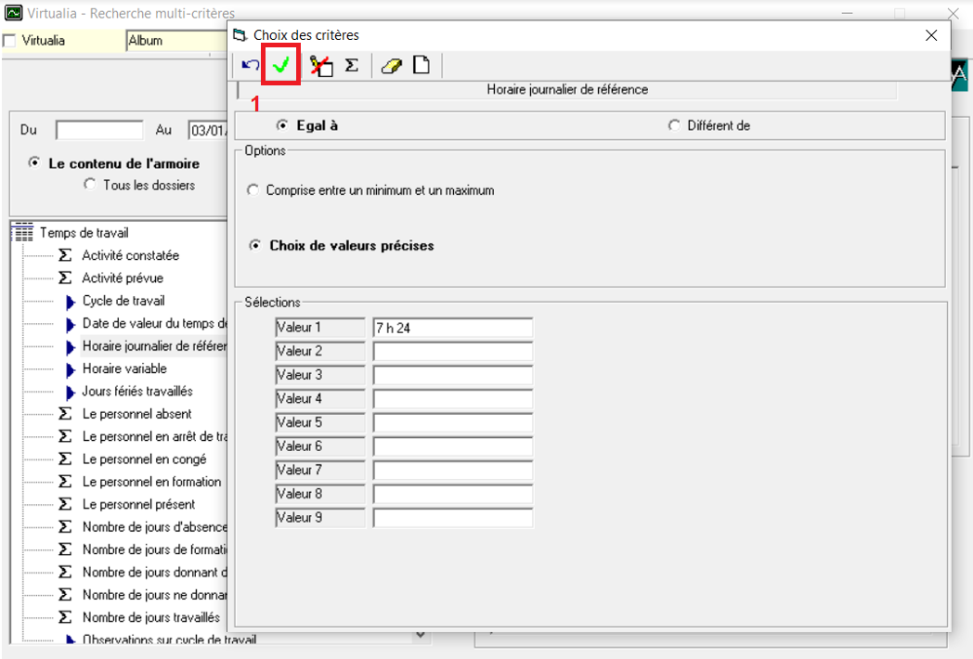Select the 'Différent de' radio button
This screenshot has height=659, width=973.
[x=674, y=125]
